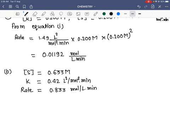170x127 pixels.
Task: Open the share/export menu
Action: click(x=31, y=7)
